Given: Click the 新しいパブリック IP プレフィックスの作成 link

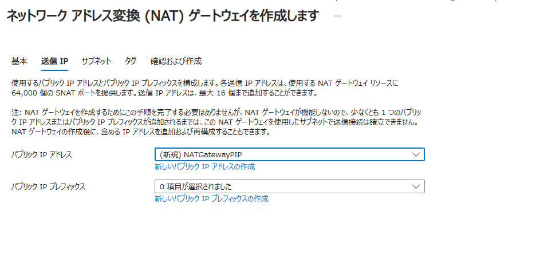Looking at the screenshot, I should point(211,198).
